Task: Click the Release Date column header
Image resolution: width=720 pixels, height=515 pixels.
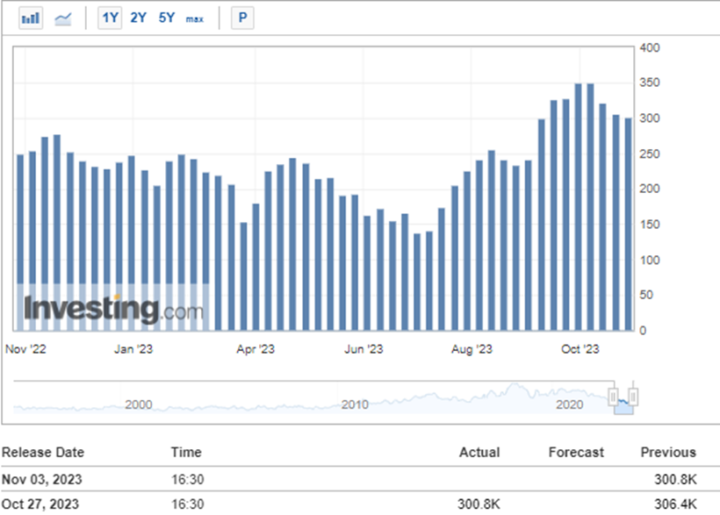Action: click(43, 452)
